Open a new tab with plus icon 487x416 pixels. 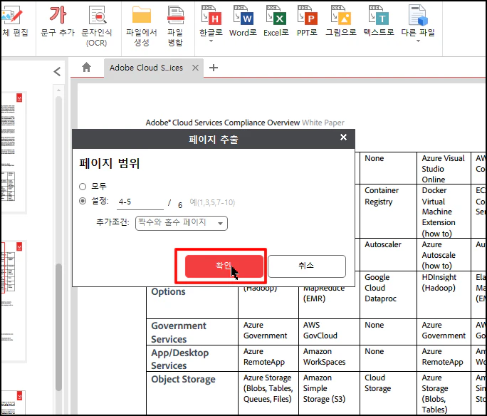coord(214,68)
